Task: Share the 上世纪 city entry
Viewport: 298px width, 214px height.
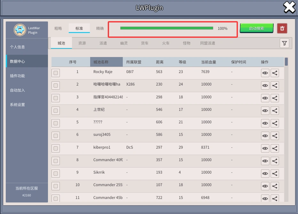Action: (x=275, y=111)
